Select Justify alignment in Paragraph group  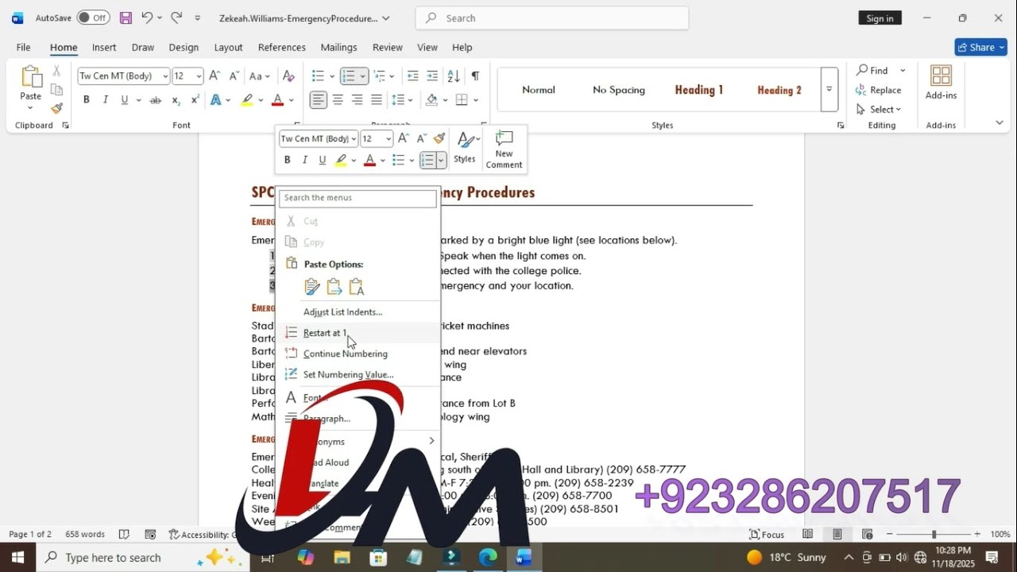pos(377,100)
